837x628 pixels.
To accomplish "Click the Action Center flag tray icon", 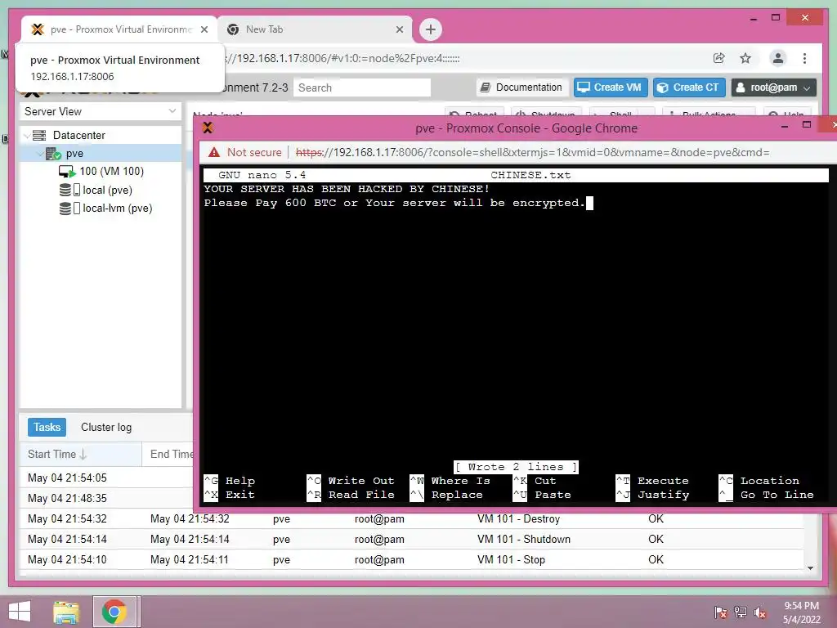I will [720, 612].
